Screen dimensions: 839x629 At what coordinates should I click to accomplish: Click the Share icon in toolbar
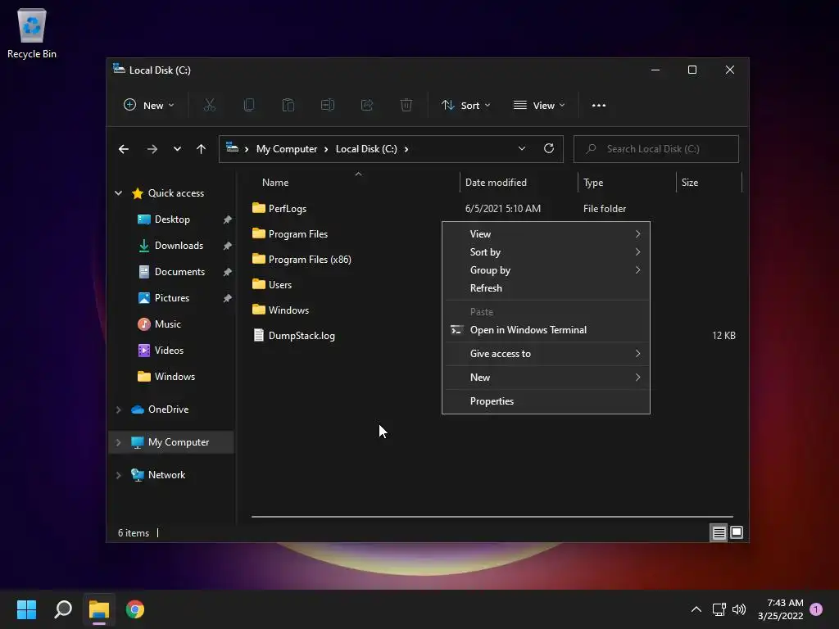click(367, 106)
